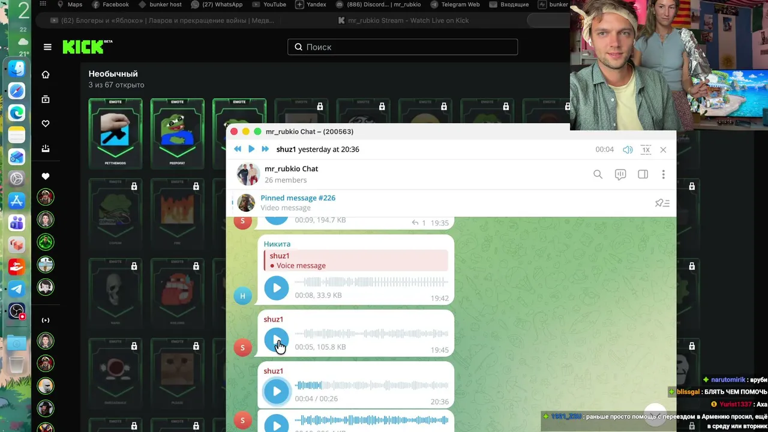Open Microsoft Teams from the dock

point(17,223)
